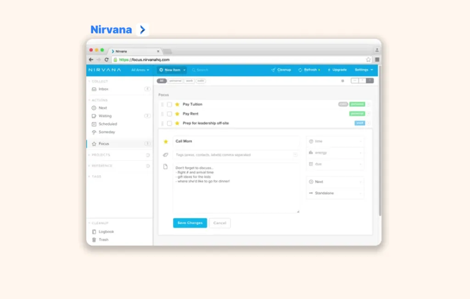The height and width of the screenshot is (299, 470).
Task: Switch to the work tag filter
Action: click(189, 81)
